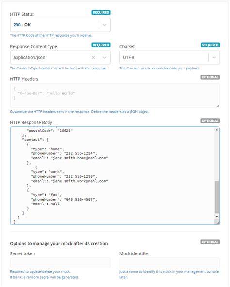Click the "212 555-1234" phone number line
The height and width of the screenshot is (287, 230).
(x=64, y=153)
